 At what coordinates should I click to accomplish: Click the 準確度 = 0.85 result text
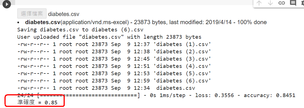pos(37,102)
